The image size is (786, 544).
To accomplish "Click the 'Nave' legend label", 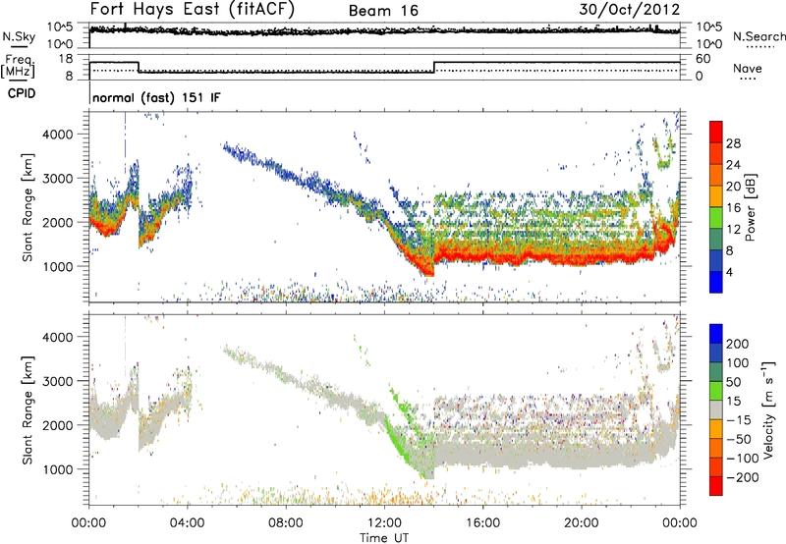I will coord(748,68).
